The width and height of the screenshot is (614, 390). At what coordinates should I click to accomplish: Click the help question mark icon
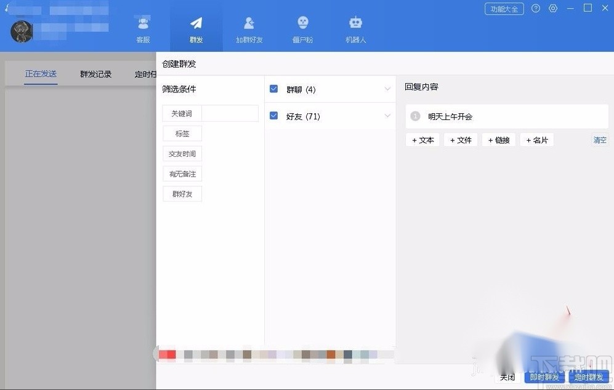pos(536,9)
